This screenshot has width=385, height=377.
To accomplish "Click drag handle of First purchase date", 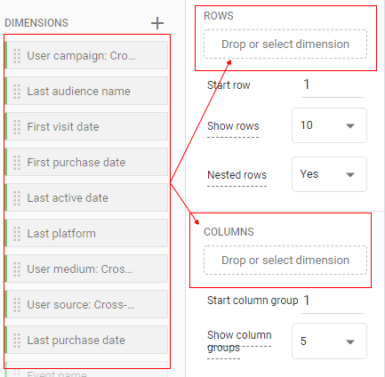I will 17,163.
